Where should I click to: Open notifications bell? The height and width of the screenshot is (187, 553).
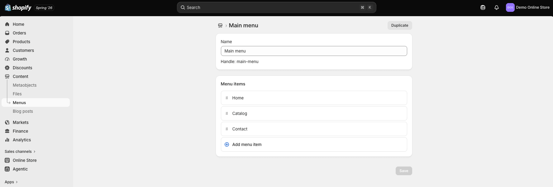point(497,7)
